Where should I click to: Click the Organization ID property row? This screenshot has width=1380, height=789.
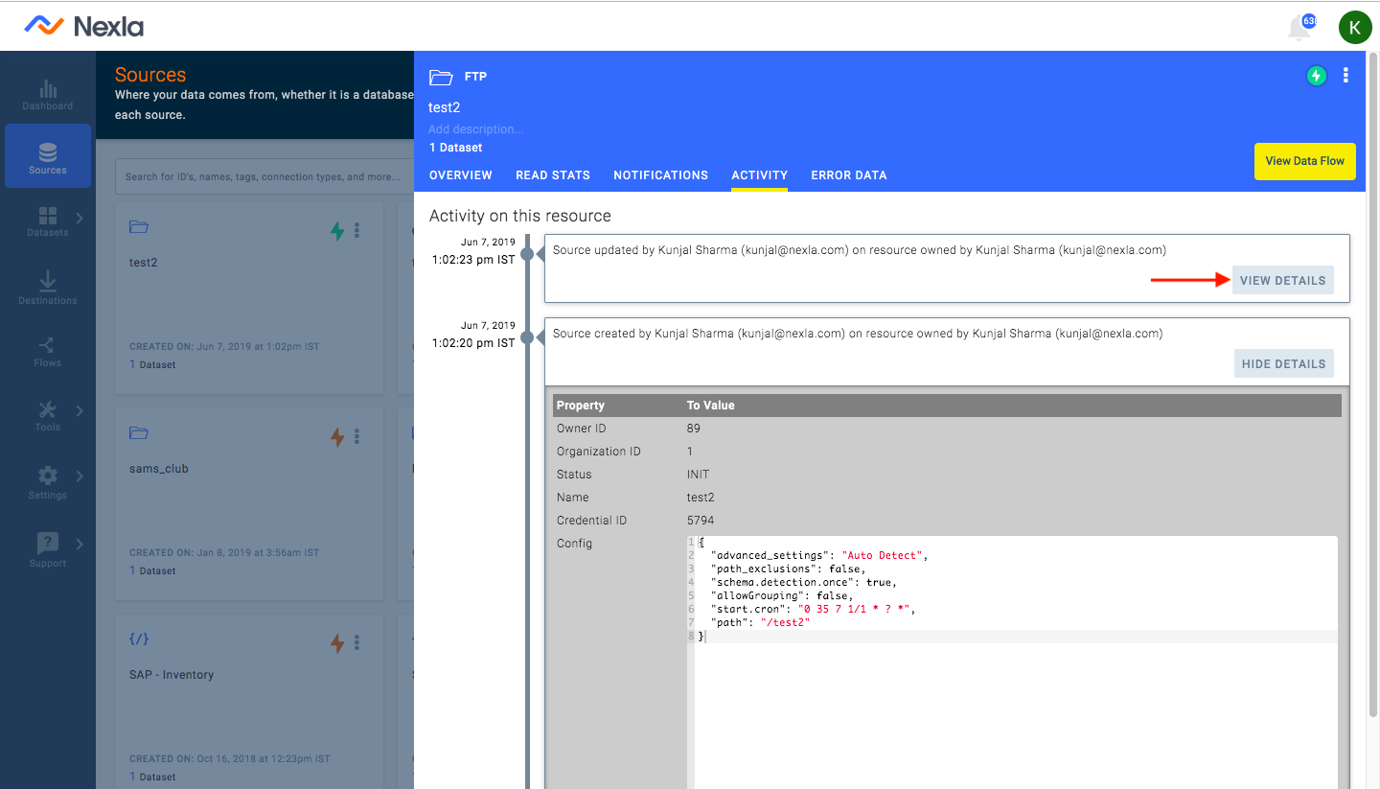(x=947, y=452)
